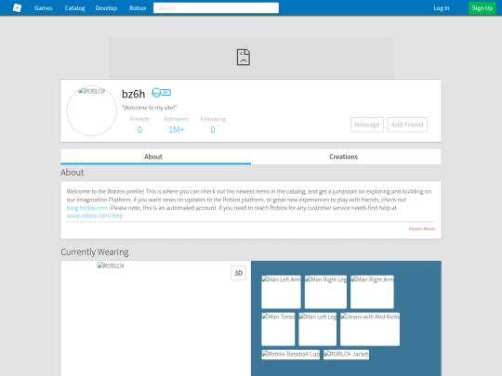Click the broken ad banner icon
The width and height of the screenshot is (502, 376).
(x=244, y=58)
